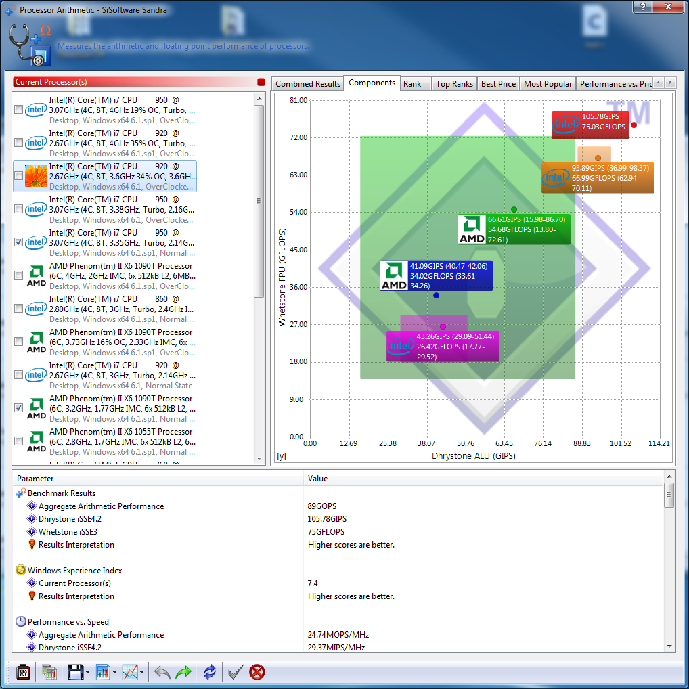This screenshot has height=689, width=689.
Task: Click the grey back arrow icon
Action: [x=162, y=672]
